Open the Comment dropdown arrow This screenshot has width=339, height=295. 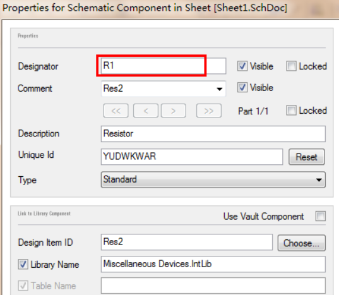220,88
